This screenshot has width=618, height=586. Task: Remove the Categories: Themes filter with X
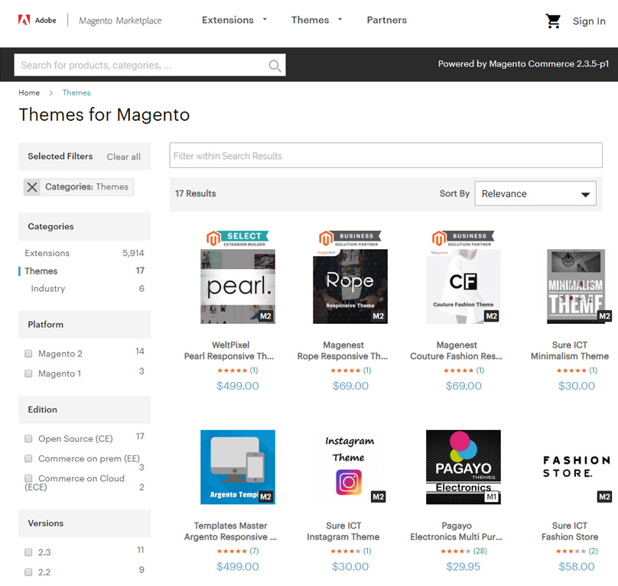[32, 187]
